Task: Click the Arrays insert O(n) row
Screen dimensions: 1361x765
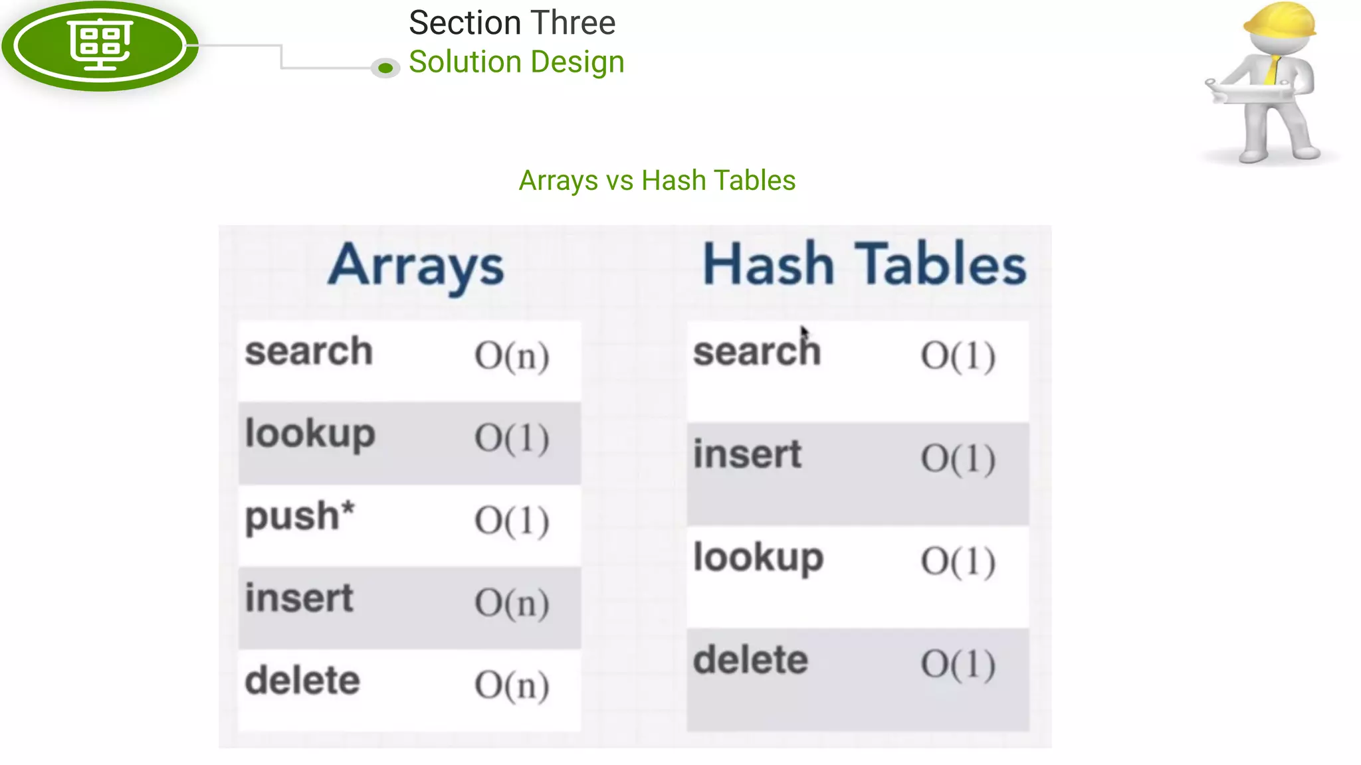Action: click(x=409, y=608)
